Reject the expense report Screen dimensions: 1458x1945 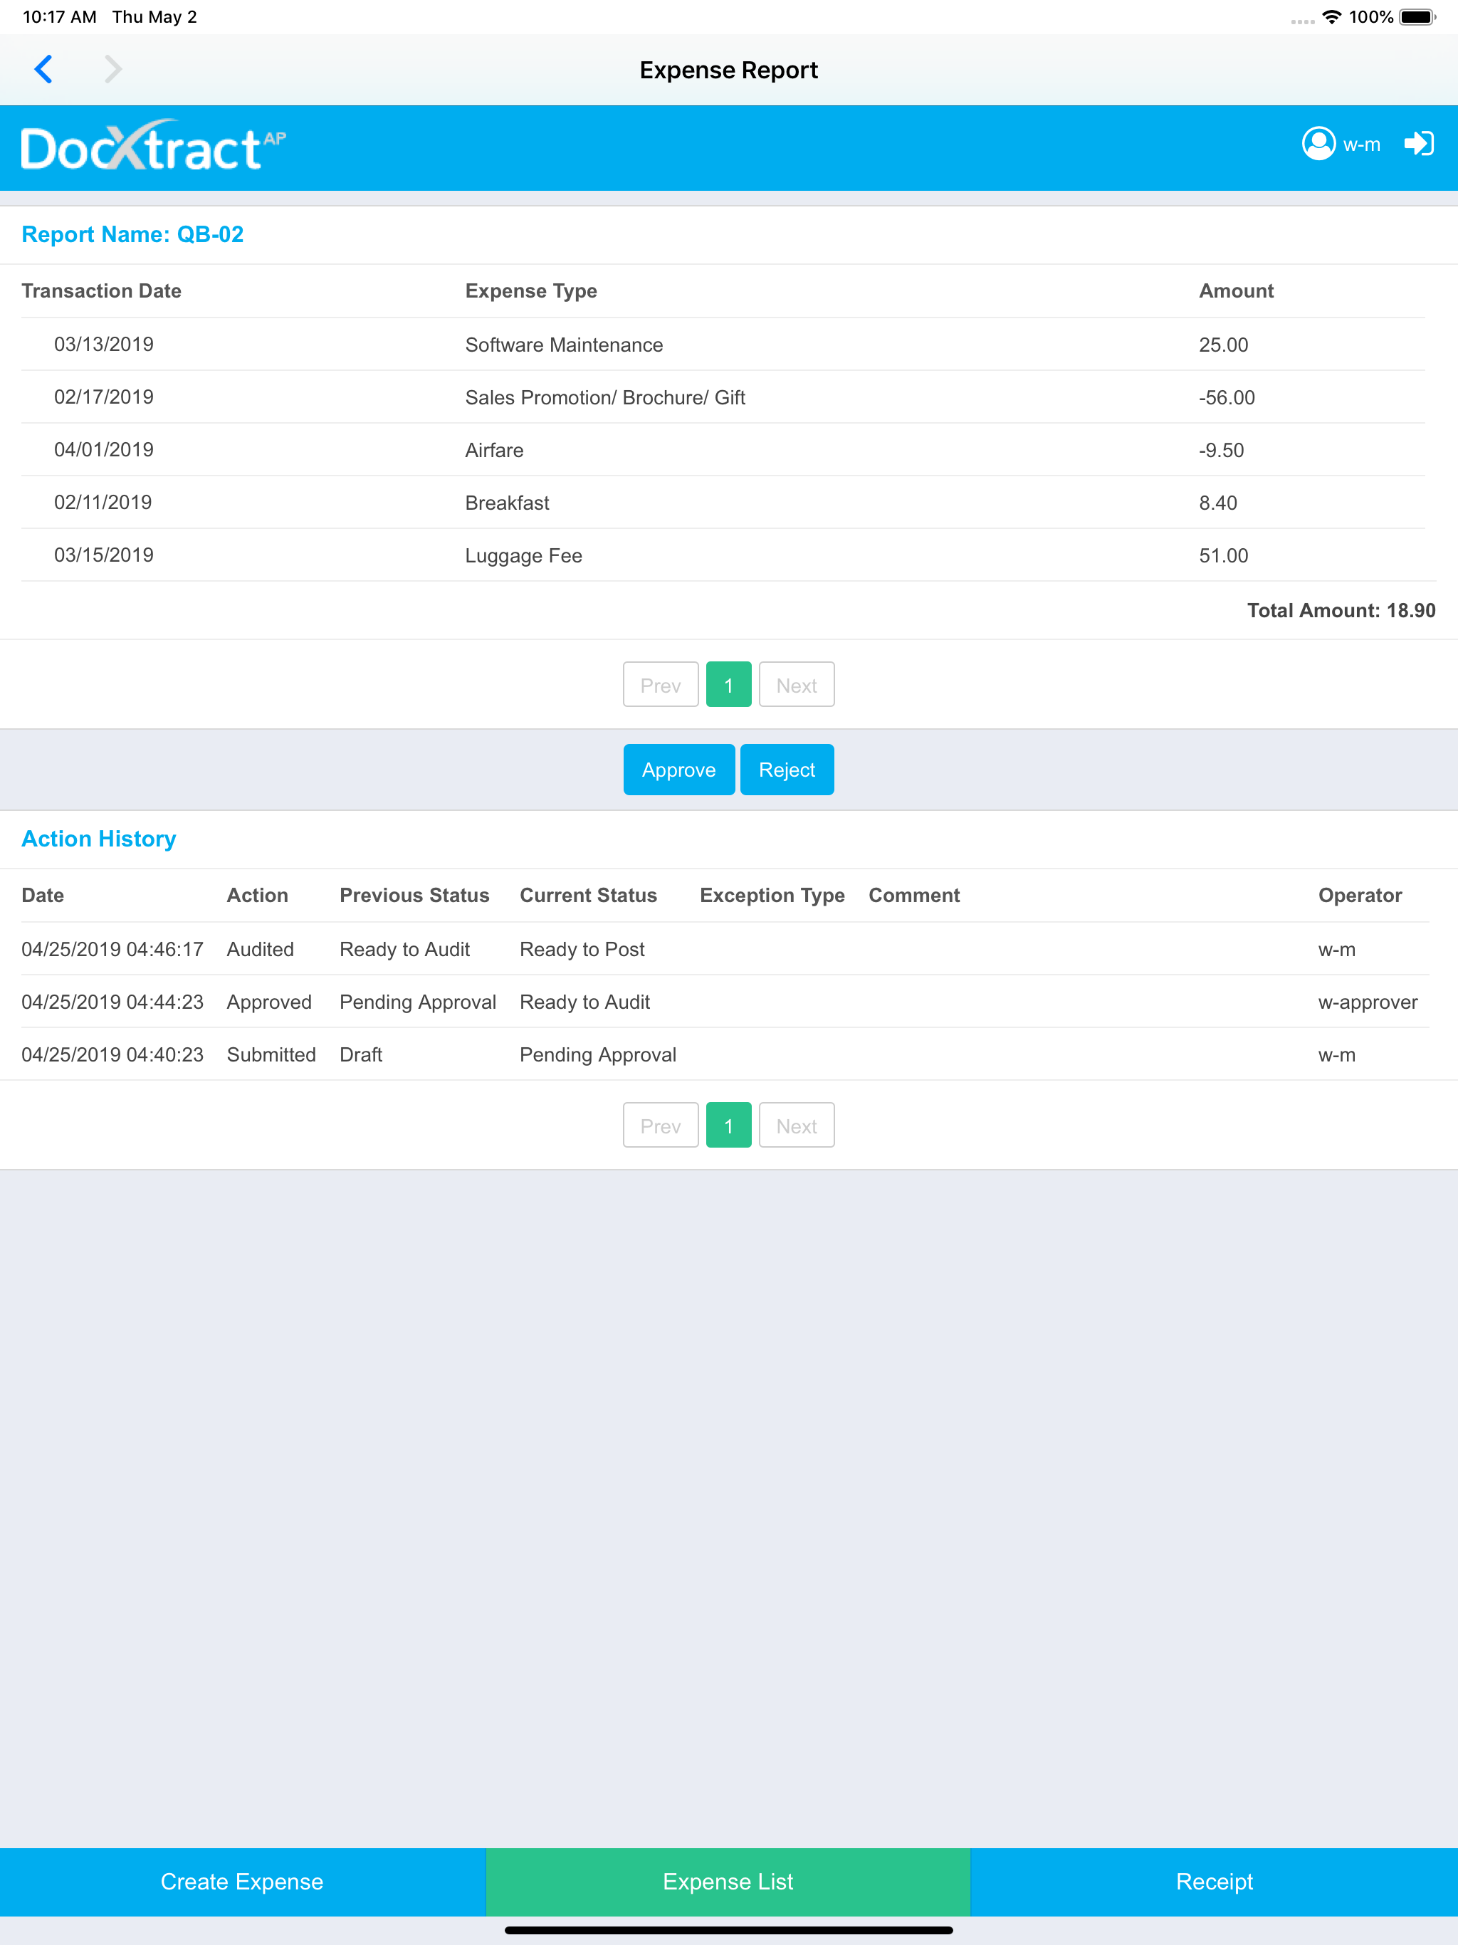click(x=787, y=770)
